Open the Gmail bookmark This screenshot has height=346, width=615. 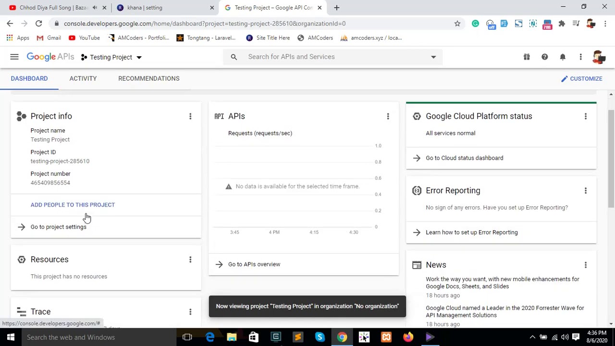tap(49, 38)
